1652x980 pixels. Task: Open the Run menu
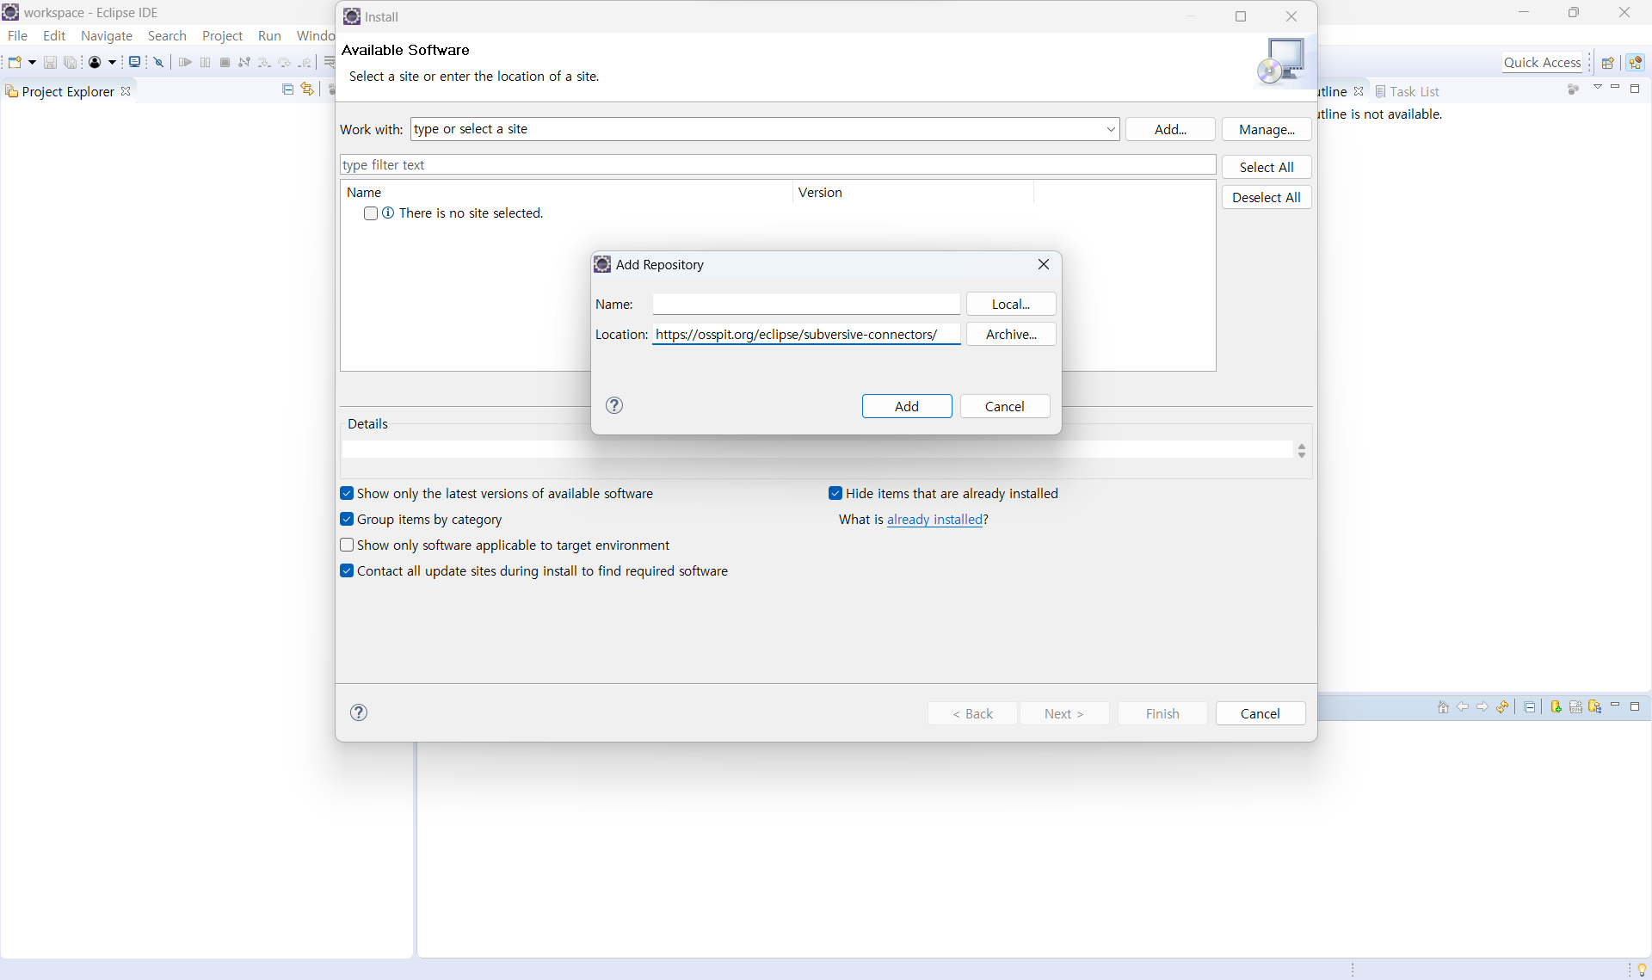click(269, 35)
